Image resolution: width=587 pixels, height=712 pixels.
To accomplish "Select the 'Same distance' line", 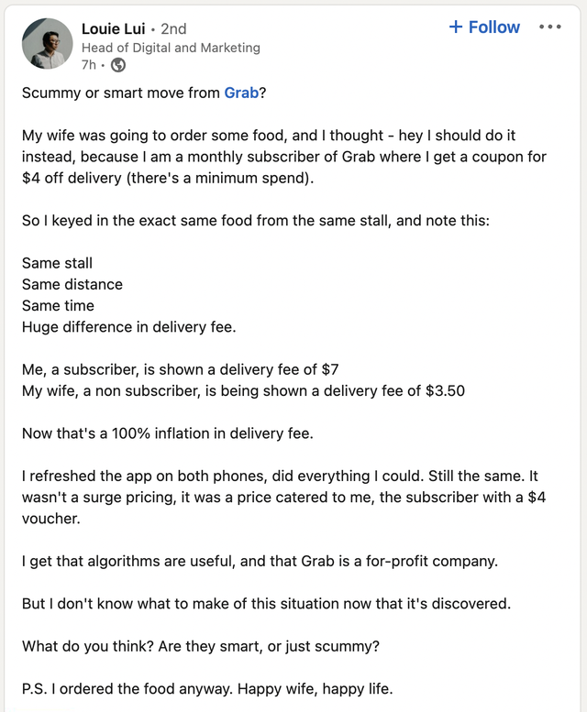I will tap(72, 284).
